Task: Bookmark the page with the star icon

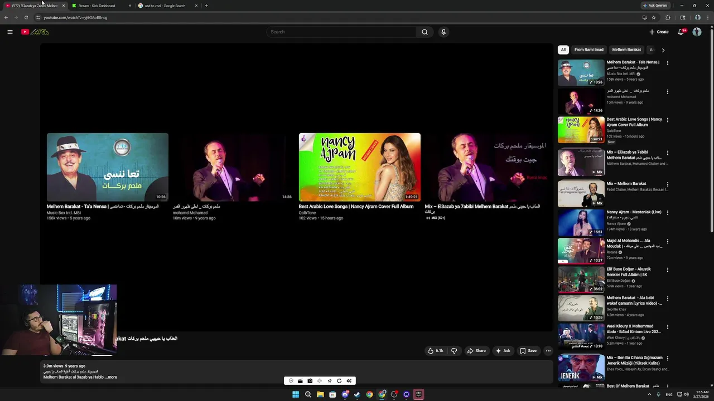Action: click(654, 17)
